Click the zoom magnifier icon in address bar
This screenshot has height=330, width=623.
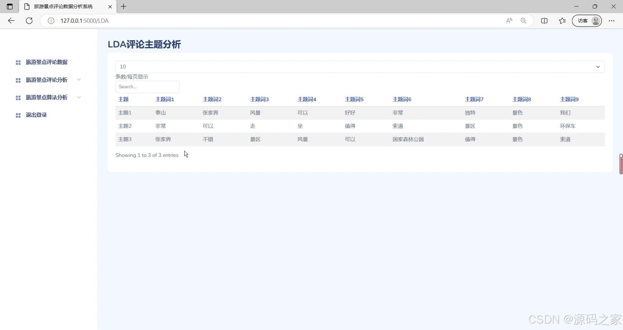[x=524, y=21]
